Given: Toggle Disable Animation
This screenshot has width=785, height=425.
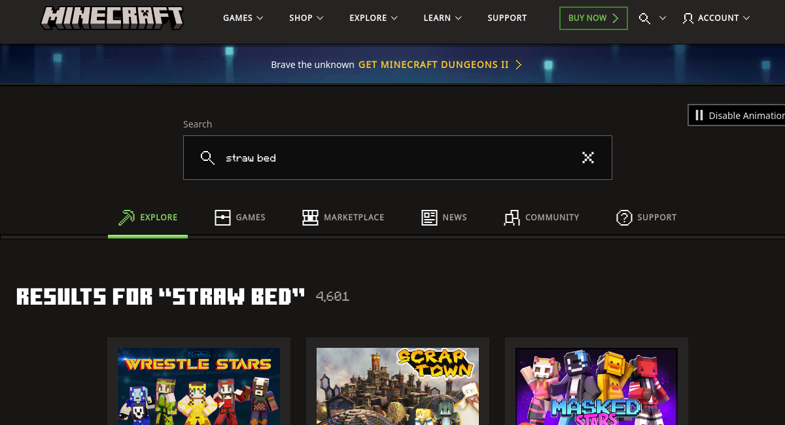Looking at the screenshot, I should [x=737, y=115].
